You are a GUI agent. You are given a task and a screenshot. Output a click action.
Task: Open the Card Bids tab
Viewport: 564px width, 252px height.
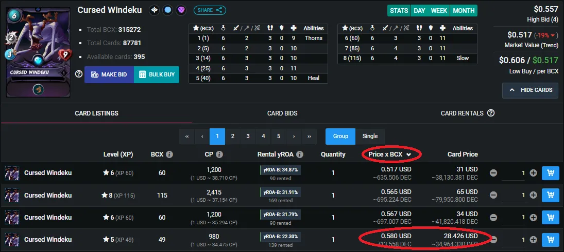(x=282, y=113)
